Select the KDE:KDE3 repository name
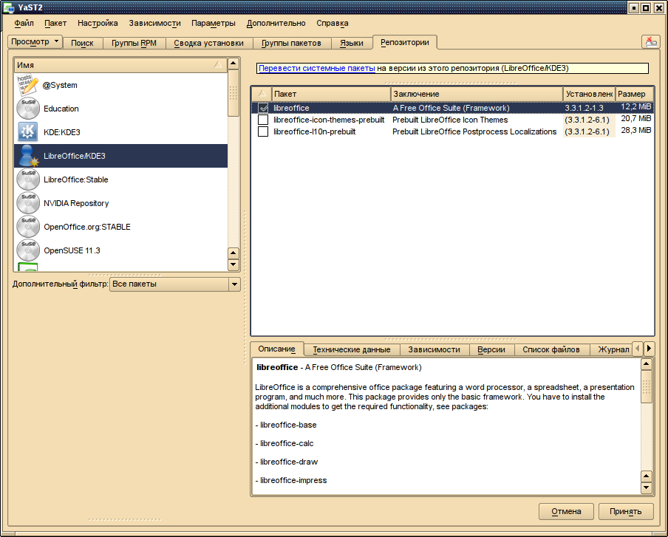Viewport: 668px width, 537px height. (x=62, y=132)
